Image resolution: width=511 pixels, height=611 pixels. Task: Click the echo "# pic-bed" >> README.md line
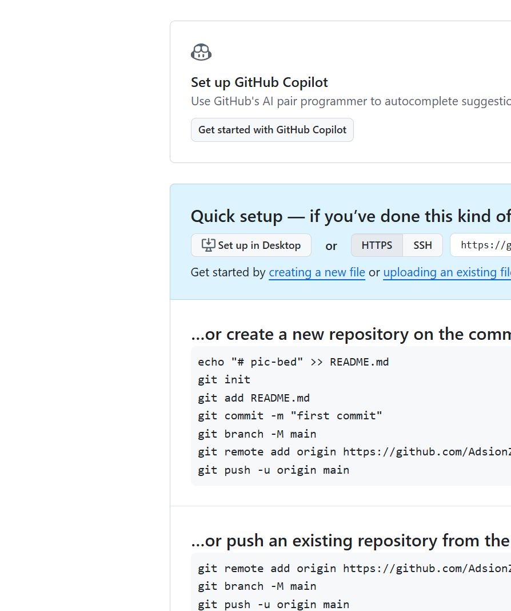click(293, 362)
